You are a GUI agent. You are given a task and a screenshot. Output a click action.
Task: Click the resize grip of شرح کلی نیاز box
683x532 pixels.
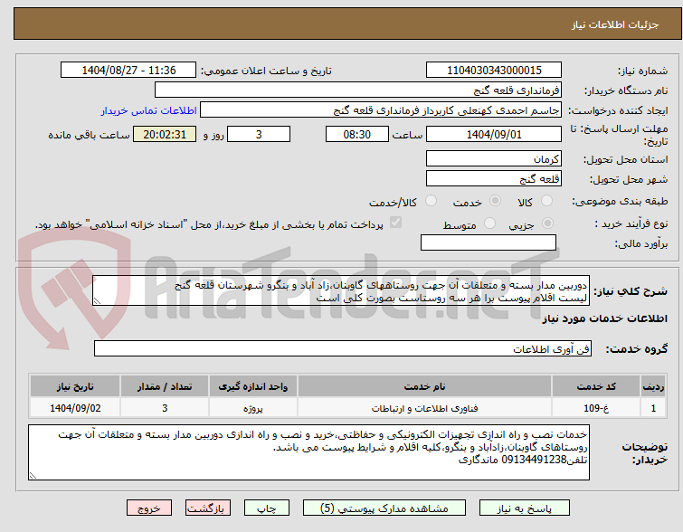pos(97,301)
